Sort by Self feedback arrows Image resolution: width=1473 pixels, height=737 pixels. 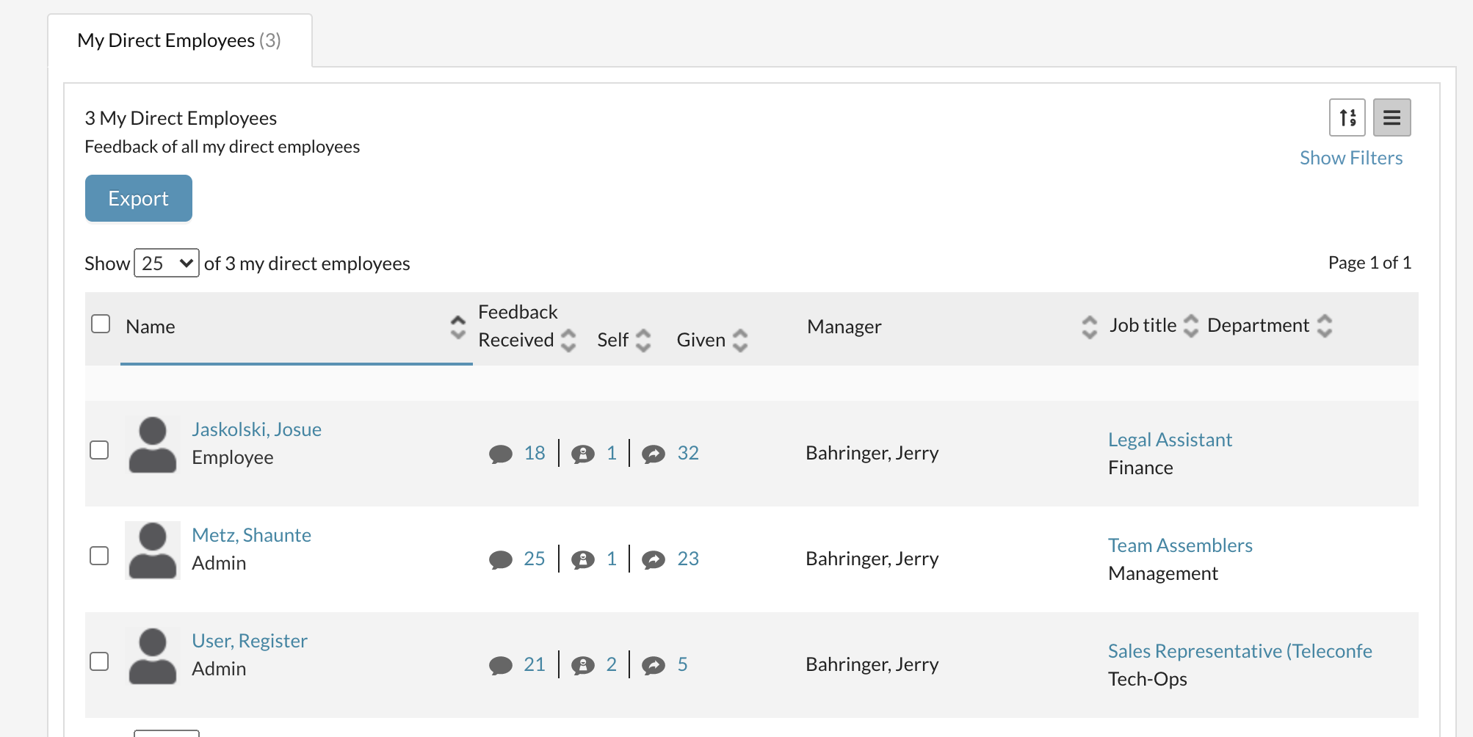(643, 341)
